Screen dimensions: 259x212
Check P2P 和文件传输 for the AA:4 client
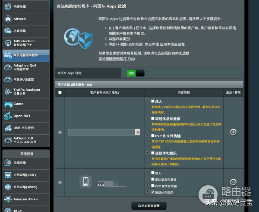click(x=153, y=186)
